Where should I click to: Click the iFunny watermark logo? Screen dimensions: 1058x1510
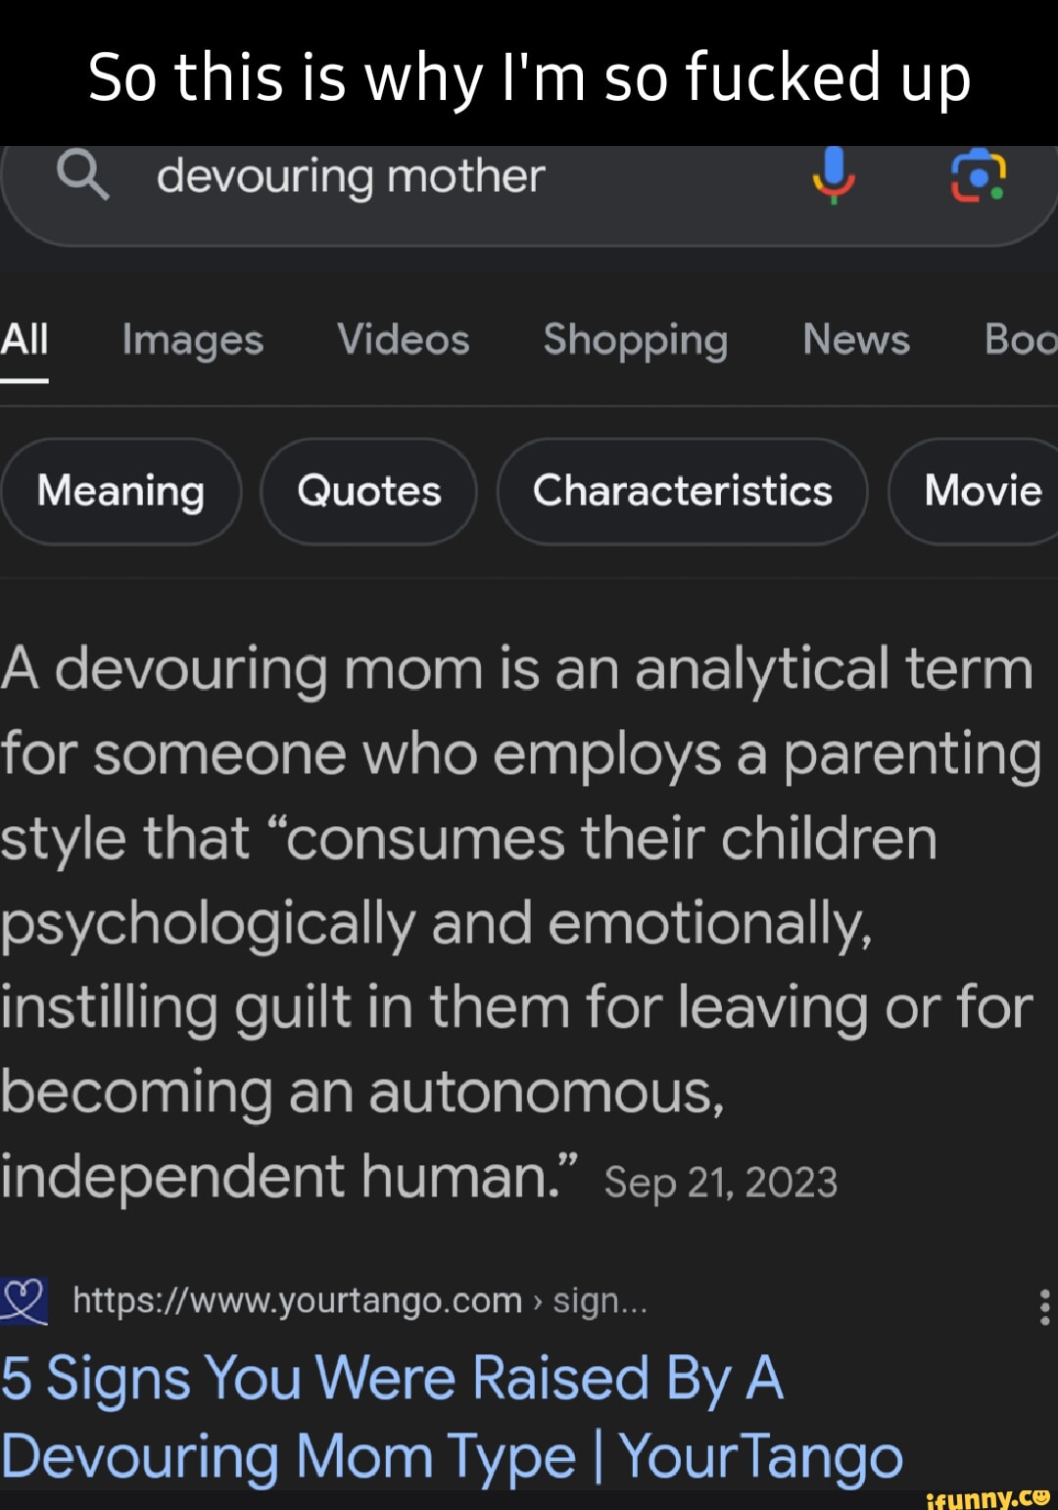(986, 1496)
